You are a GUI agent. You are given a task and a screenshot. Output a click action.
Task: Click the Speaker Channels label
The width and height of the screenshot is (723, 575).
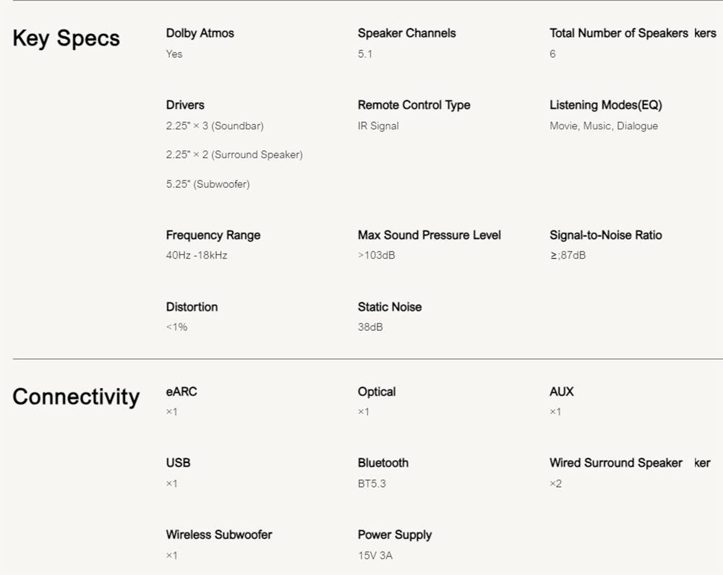pyautogui.click(x=406, y=33)
